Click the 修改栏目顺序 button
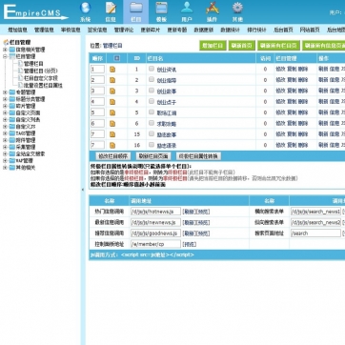 (113, 156)
